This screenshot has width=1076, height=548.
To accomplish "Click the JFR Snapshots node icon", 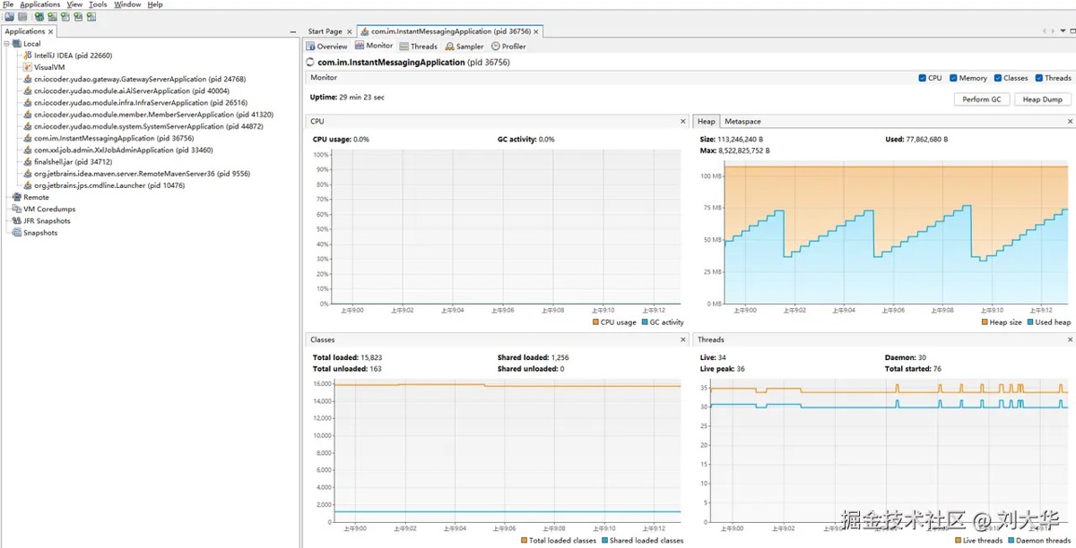I will coord(16,221).
